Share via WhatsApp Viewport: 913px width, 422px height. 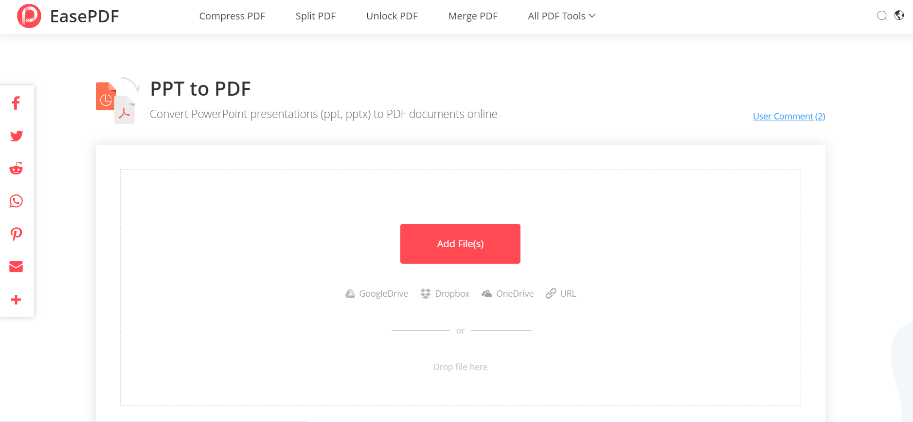[x=16, y=201]
